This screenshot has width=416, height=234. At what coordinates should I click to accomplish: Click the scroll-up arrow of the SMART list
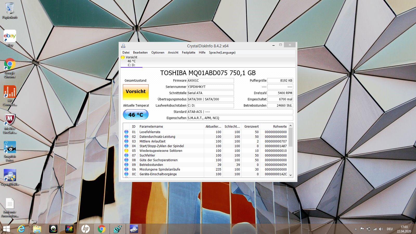(x=291, y=126)
